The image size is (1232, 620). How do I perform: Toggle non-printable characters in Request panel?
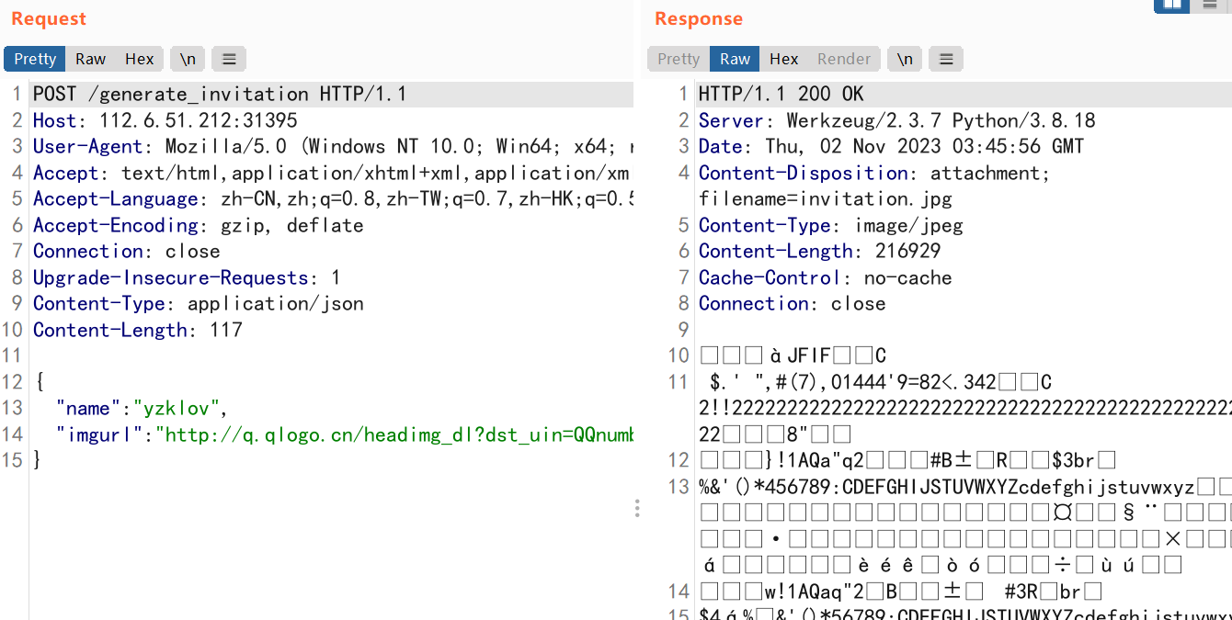[x=188, y=59]
